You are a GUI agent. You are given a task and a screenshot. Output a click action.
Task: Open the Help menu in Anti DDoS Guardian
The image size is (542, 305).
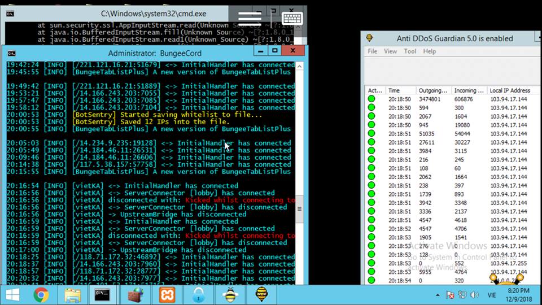click(429, 51)
